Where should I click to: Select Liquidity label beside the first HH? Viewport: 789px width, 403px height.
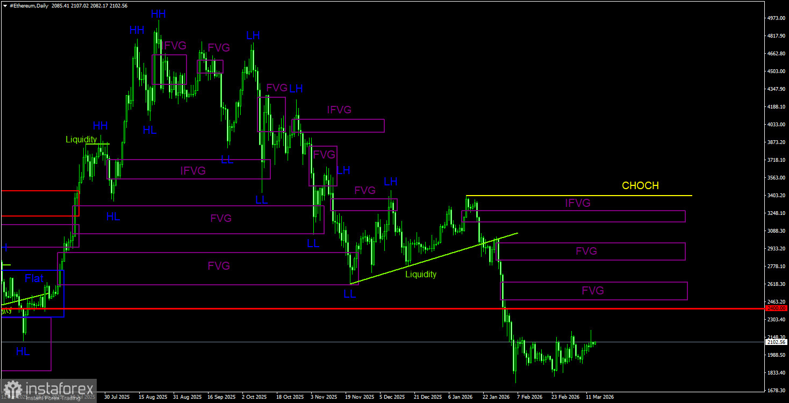coord(81,139)
